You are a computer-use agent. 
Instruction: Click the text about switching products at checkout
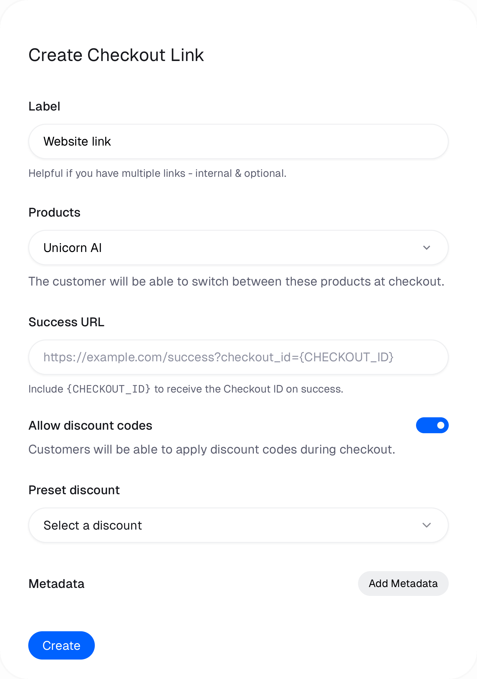coord(236,281)
